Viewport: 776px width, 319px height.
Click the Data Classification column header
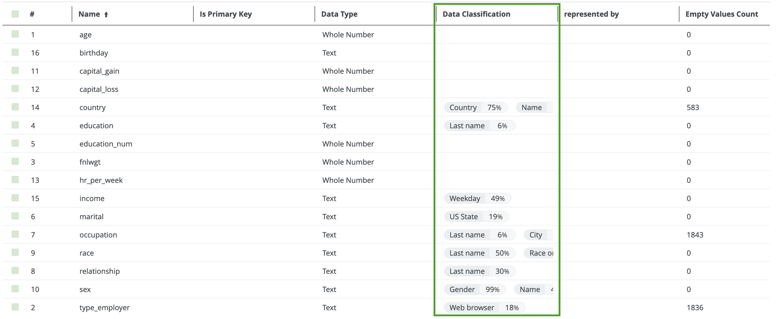tap(476, 14)
